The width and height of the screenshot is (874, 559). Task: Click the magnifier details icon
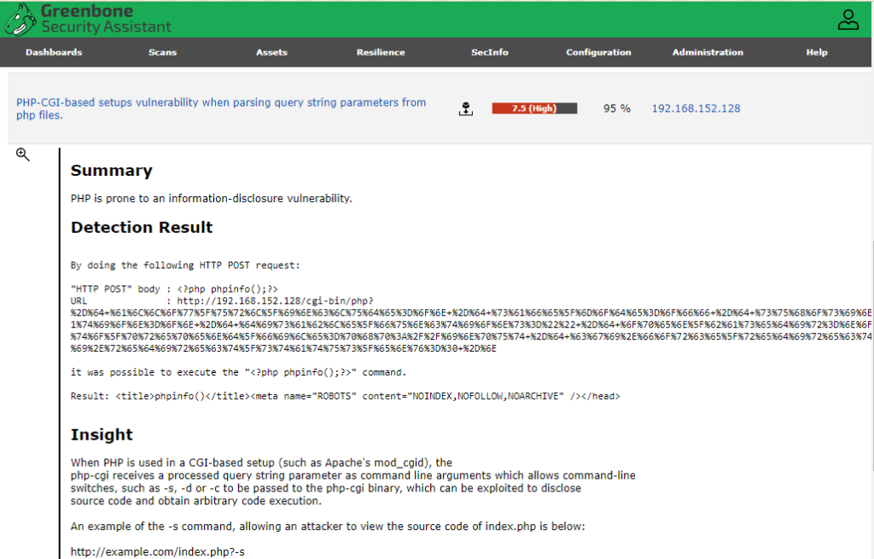[x=23, y=154]
